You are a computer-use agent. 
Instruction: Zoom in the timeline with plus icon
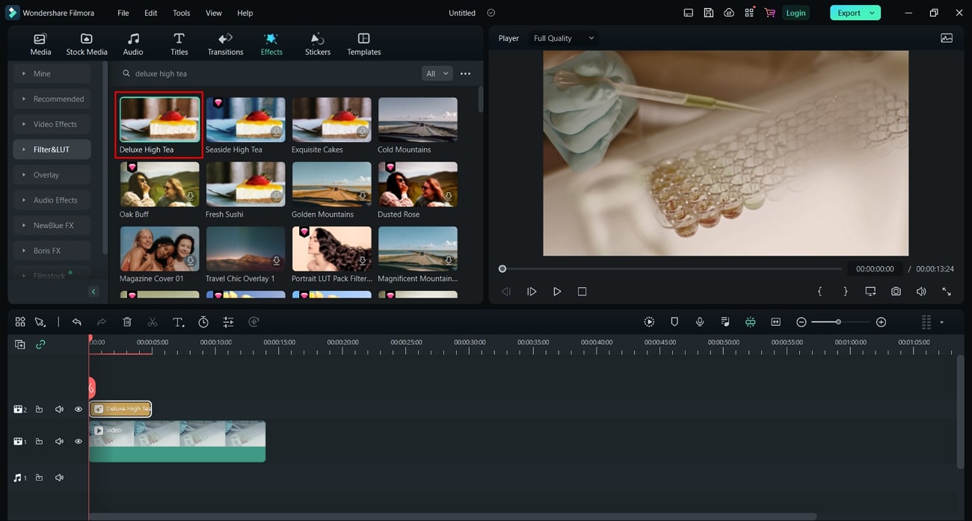882,322
